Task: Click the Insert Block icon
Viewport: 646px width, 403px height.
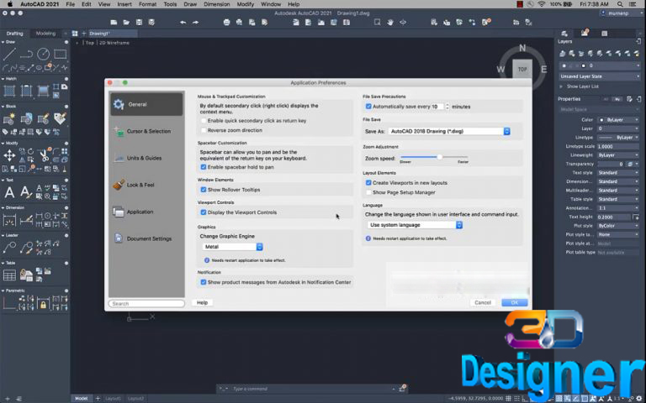Action: click(x=26, y=119)
